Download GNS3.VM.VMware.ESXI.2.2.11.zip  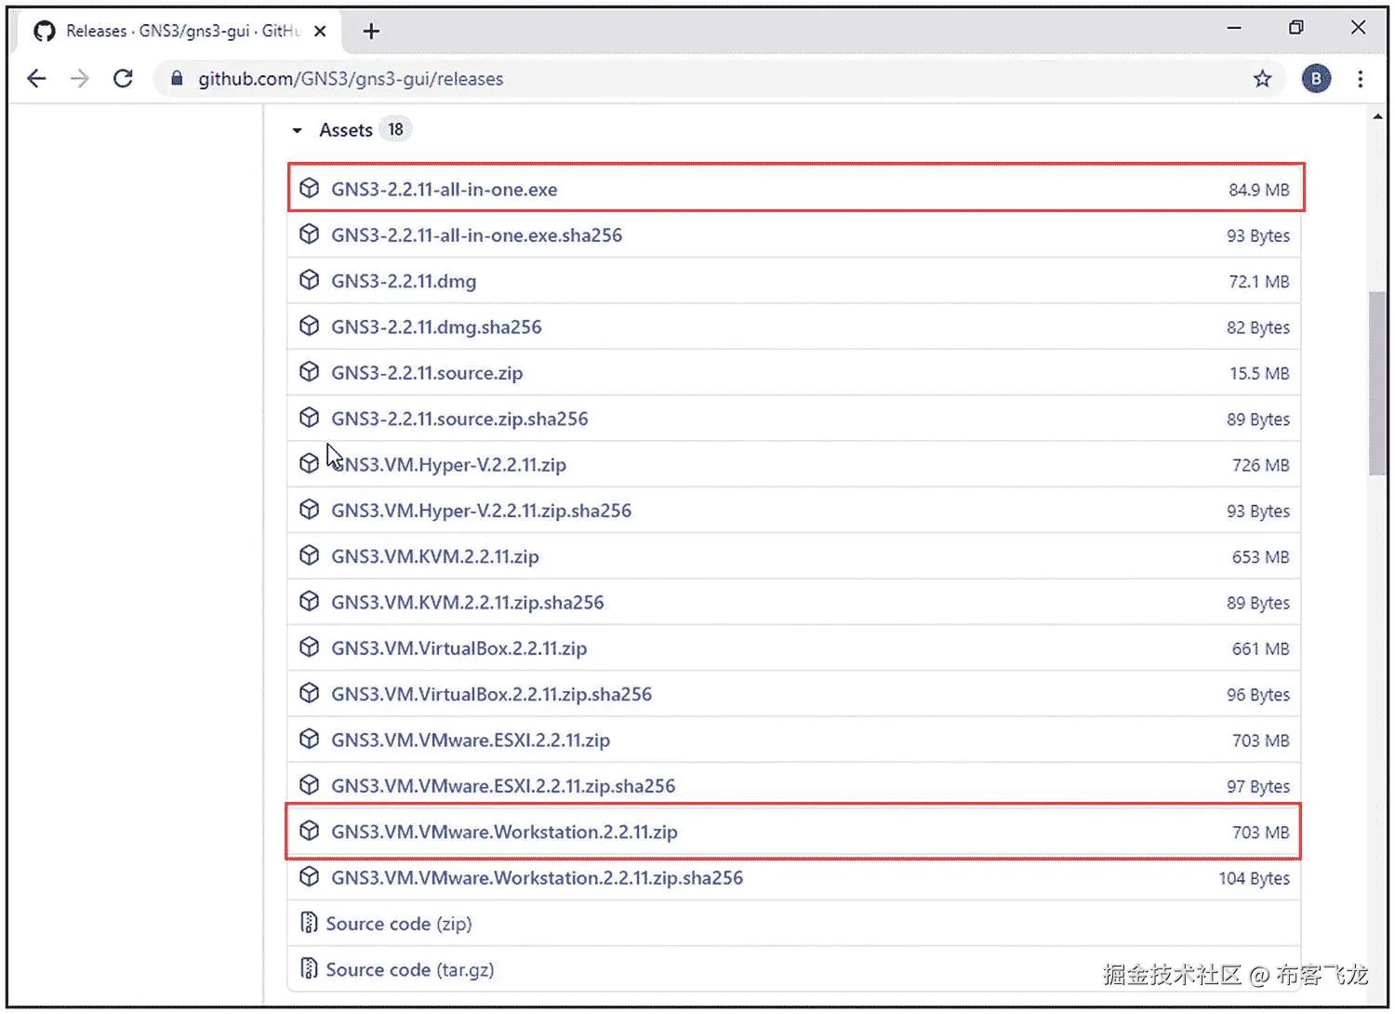coord(471,740)
